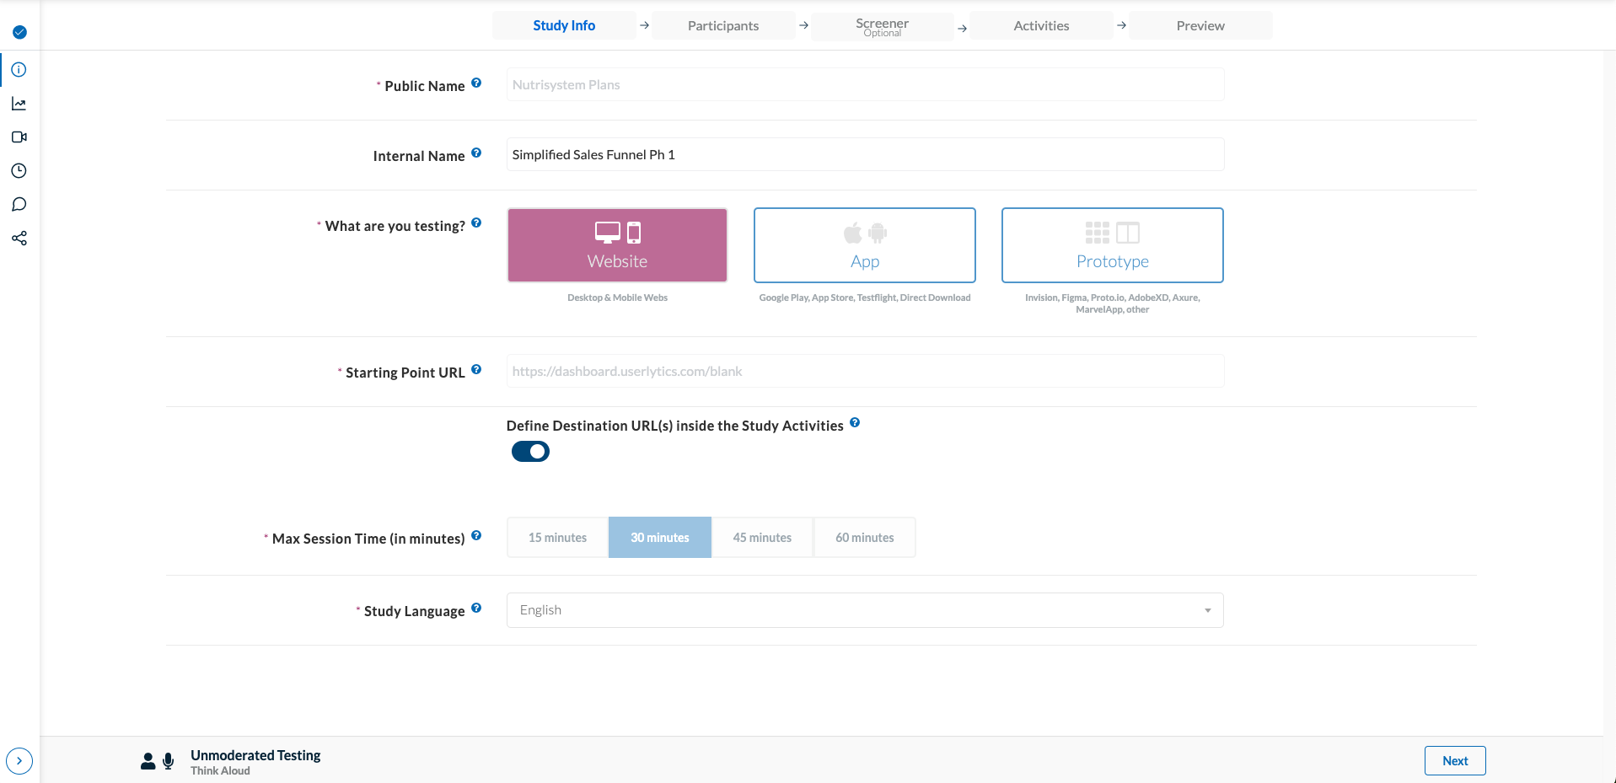The width and height of the screenshot is (1616, 783).
Task: Open the video sessions sidebar icon
Action: click(x=19, y=137)
